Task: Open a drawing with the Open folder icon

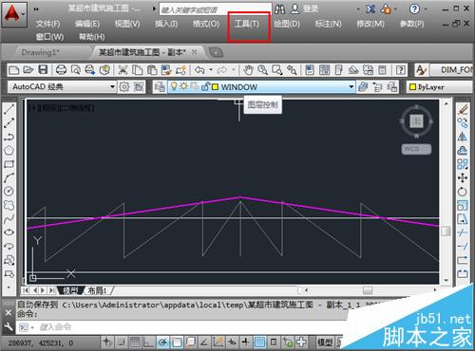Action: click(x=28, y=70)
